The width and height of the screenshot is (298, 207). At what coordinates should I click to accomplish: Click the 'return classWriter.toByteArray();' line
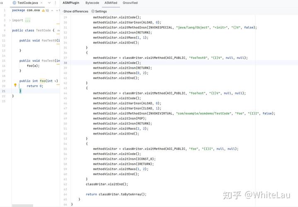point(116,195)
